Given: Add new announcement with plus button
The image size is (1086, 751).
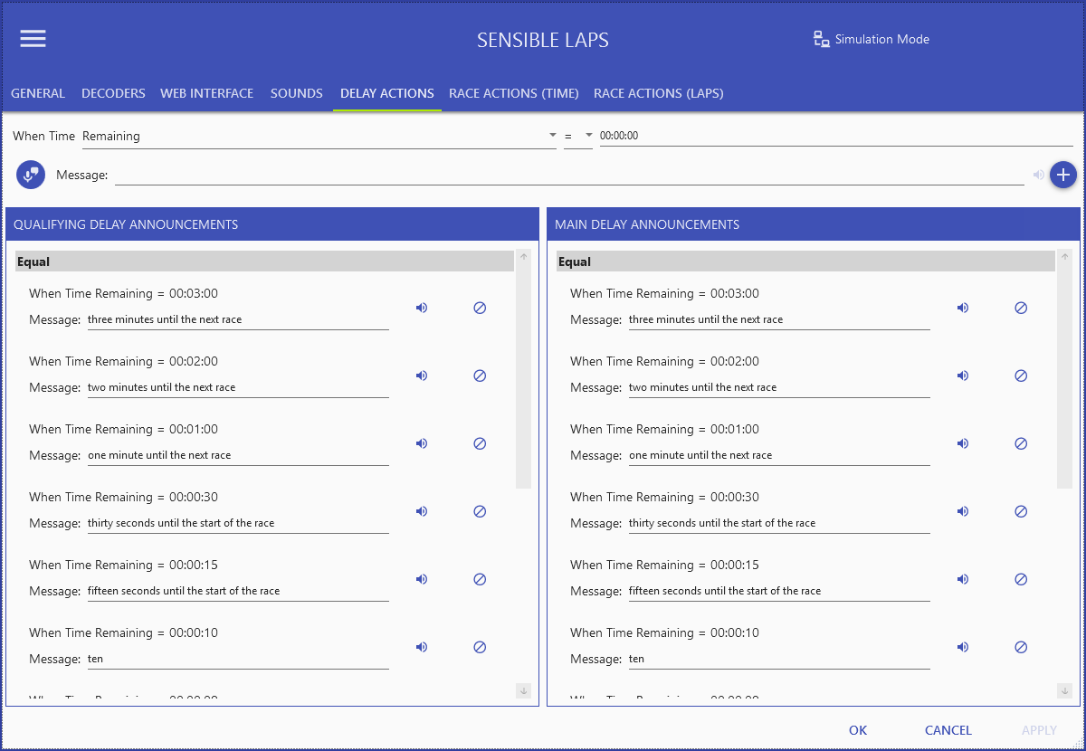Looking at the screenshot, I should 1063,175.
